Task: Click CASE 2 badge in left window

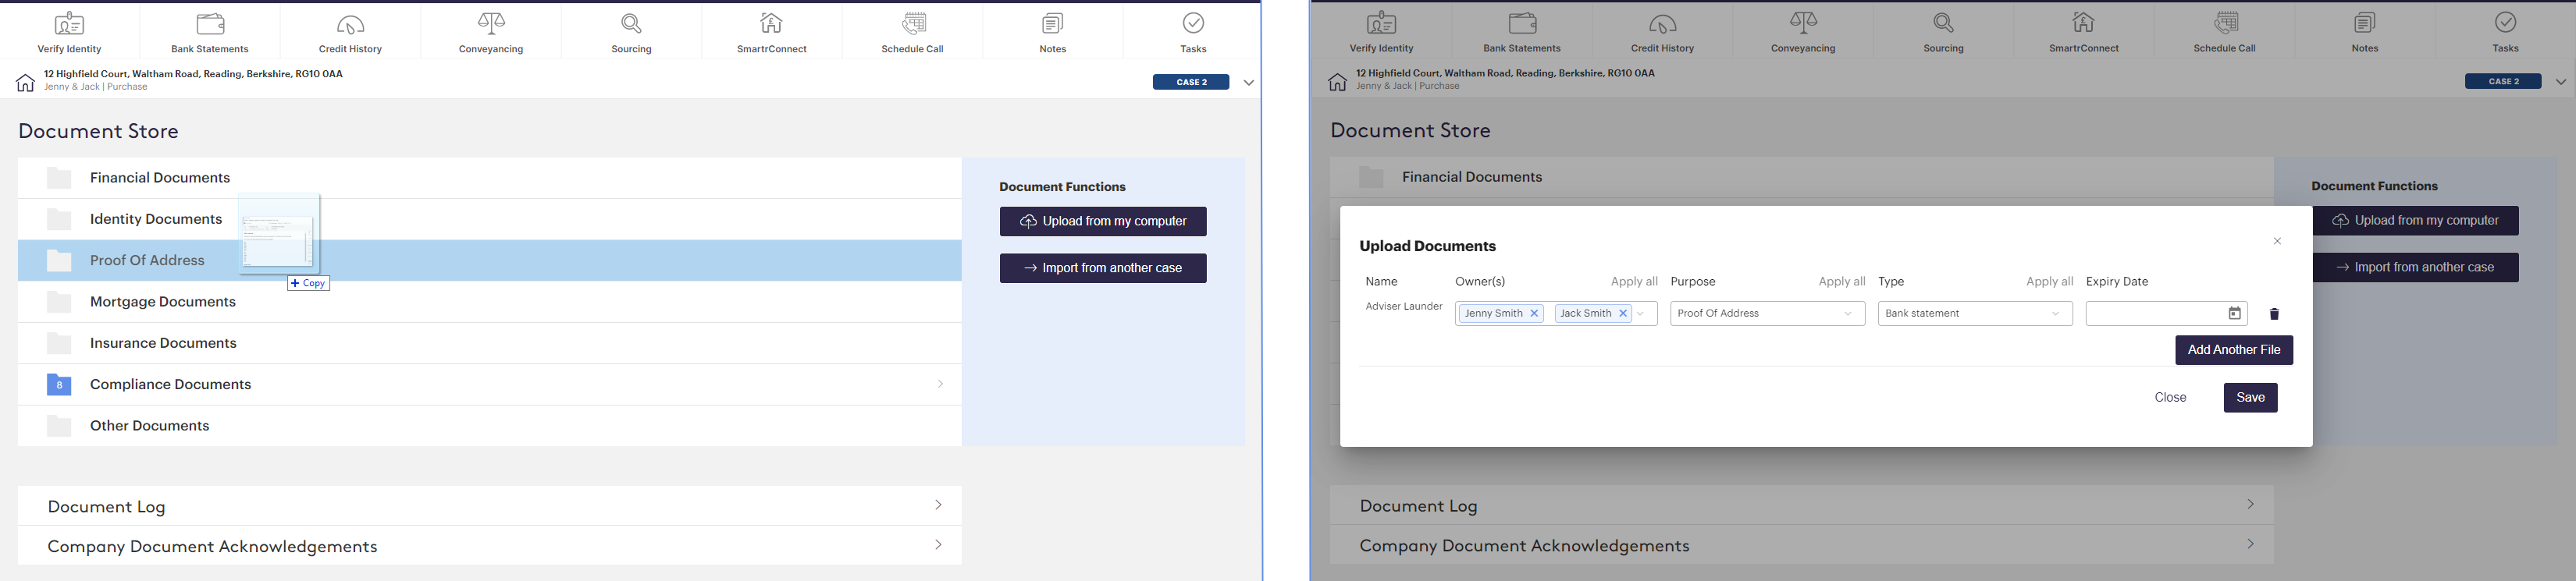Action: point(1191,82)
